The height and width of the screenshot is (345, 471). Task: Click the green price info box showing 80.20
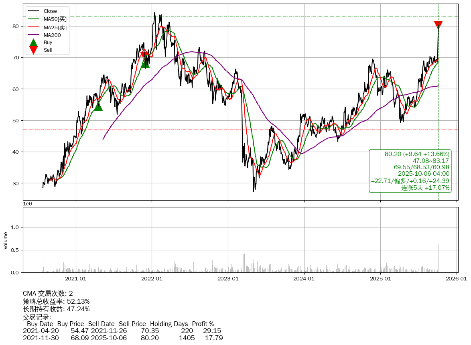point(410,171)
